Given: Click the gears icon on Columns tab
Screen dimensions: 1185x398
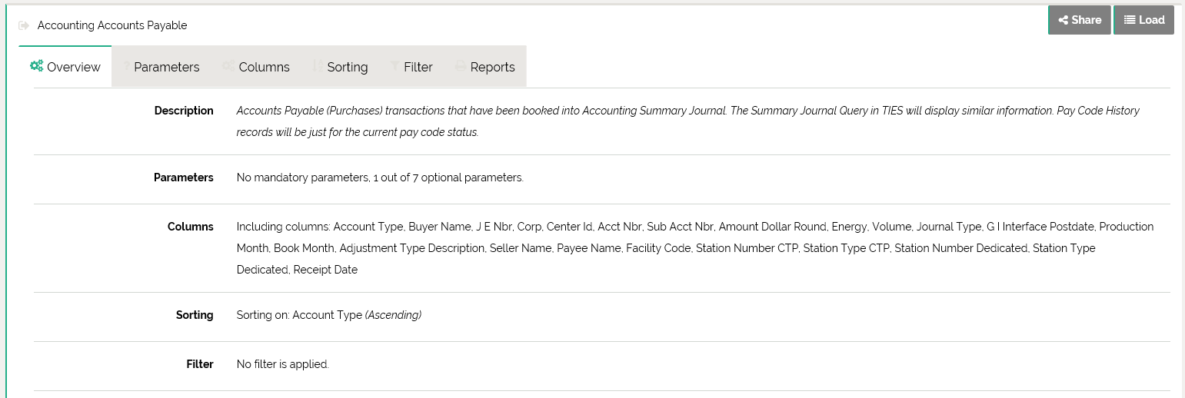Looking at the screenshot, I should click(228, 67).
